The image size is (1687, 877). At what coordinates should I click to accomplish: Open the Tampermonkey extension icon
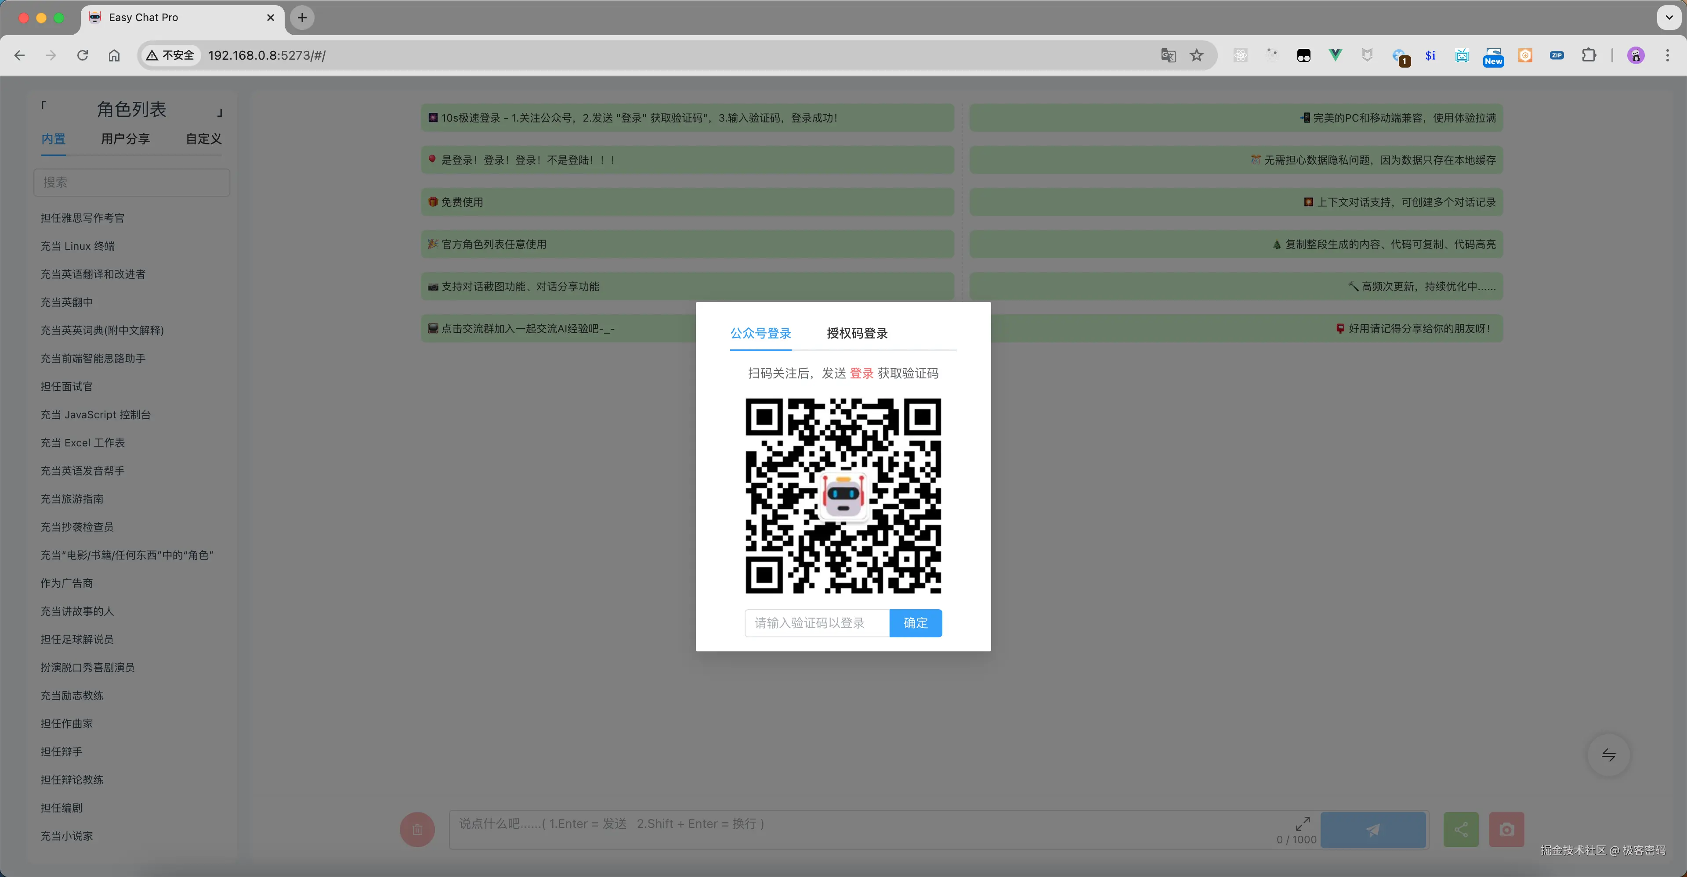tap(1303, 56)
